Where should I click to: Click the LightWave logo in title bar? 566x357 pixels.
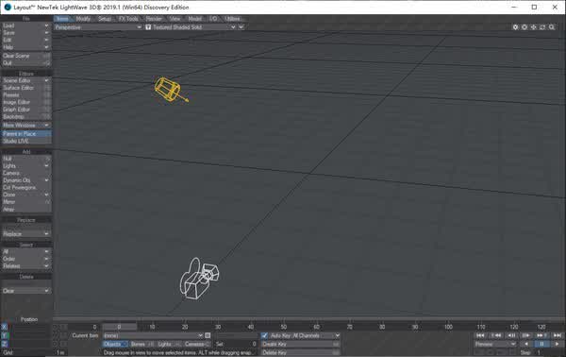pos(8,8)
